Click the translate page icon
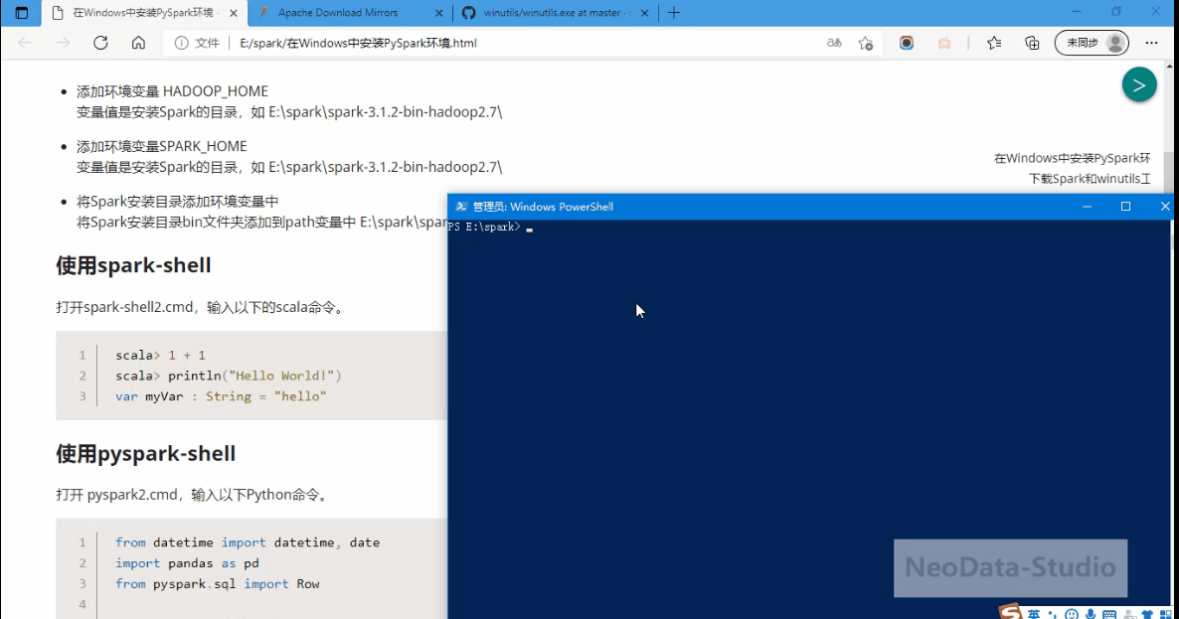The image size is (1179, 619). tap(834, 43)
